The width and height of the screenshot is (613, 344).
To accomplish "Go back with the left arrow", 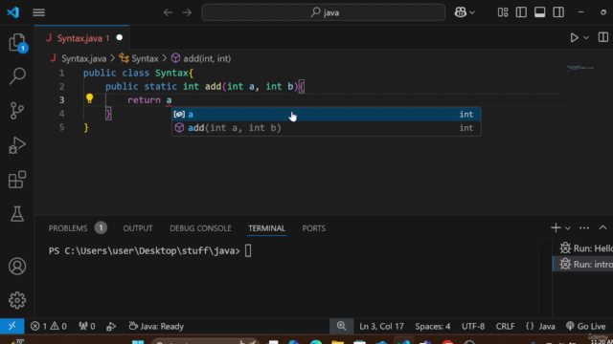I will click(169, 12).
